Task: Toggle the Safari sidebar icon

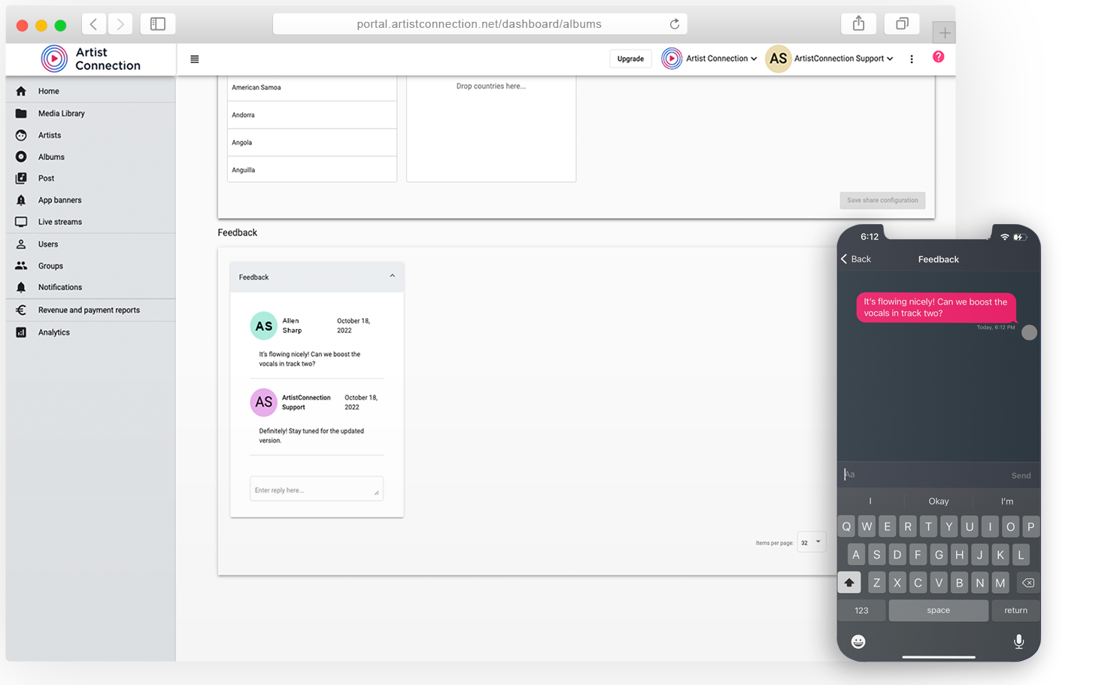Action: point(158,24)
